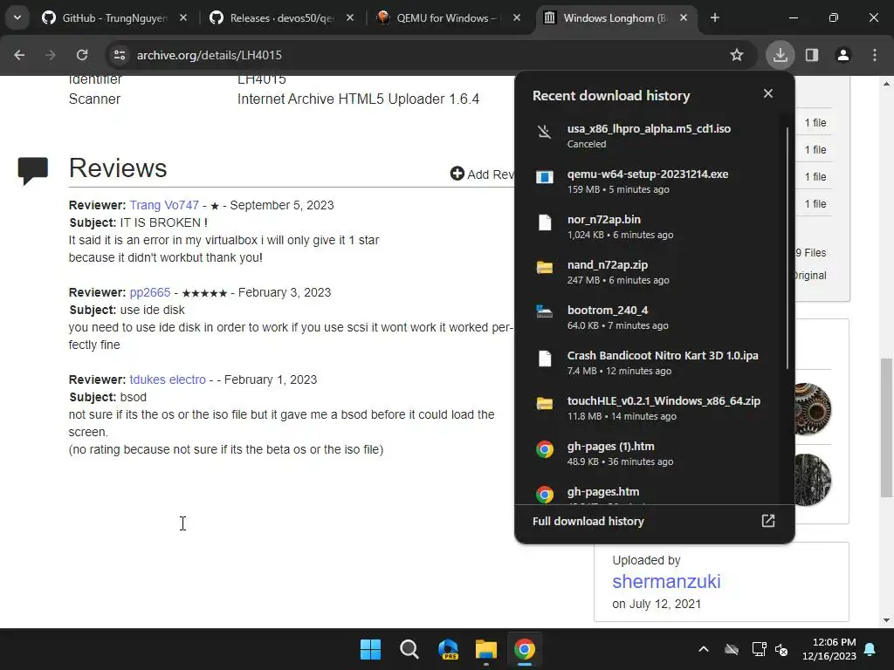This screenshot has height=670, width=894.
Task: Toggle the downloads toolbar button
Action: pyautogui.click(x=780, y=55)
